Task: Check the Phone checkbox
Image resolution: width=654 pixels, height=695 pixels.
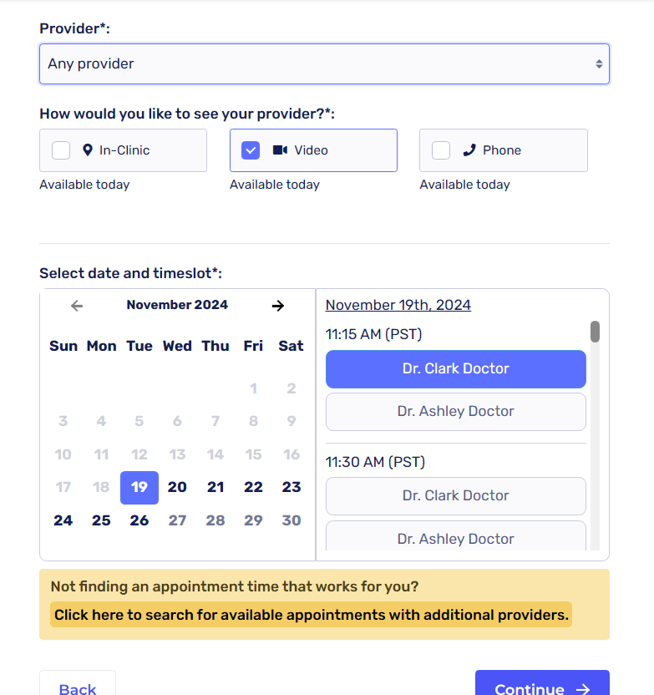Action: (441, 150)
